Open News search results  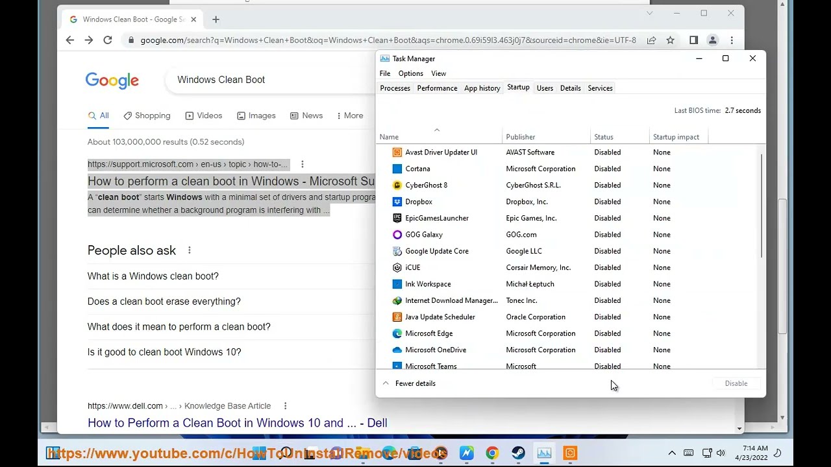click(306, 115)
